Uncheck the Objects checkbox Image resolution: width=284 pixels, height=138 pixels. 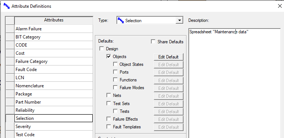pyautogui.click(x=109, y=57)
